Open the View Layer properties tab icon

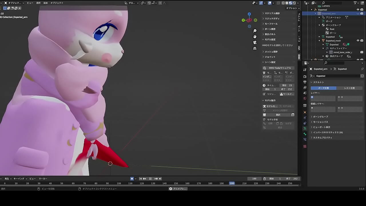[x=305, y=88]
